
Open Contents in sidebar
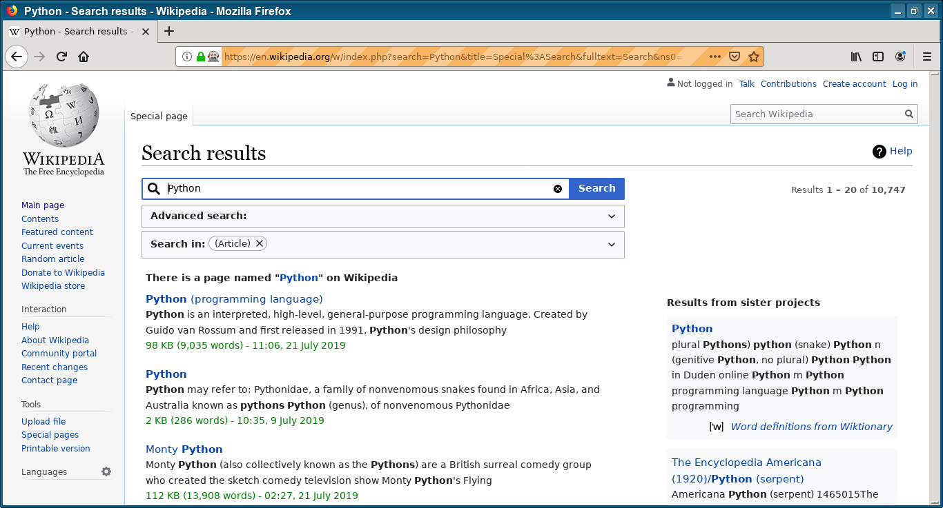click(x=40, y=219)
